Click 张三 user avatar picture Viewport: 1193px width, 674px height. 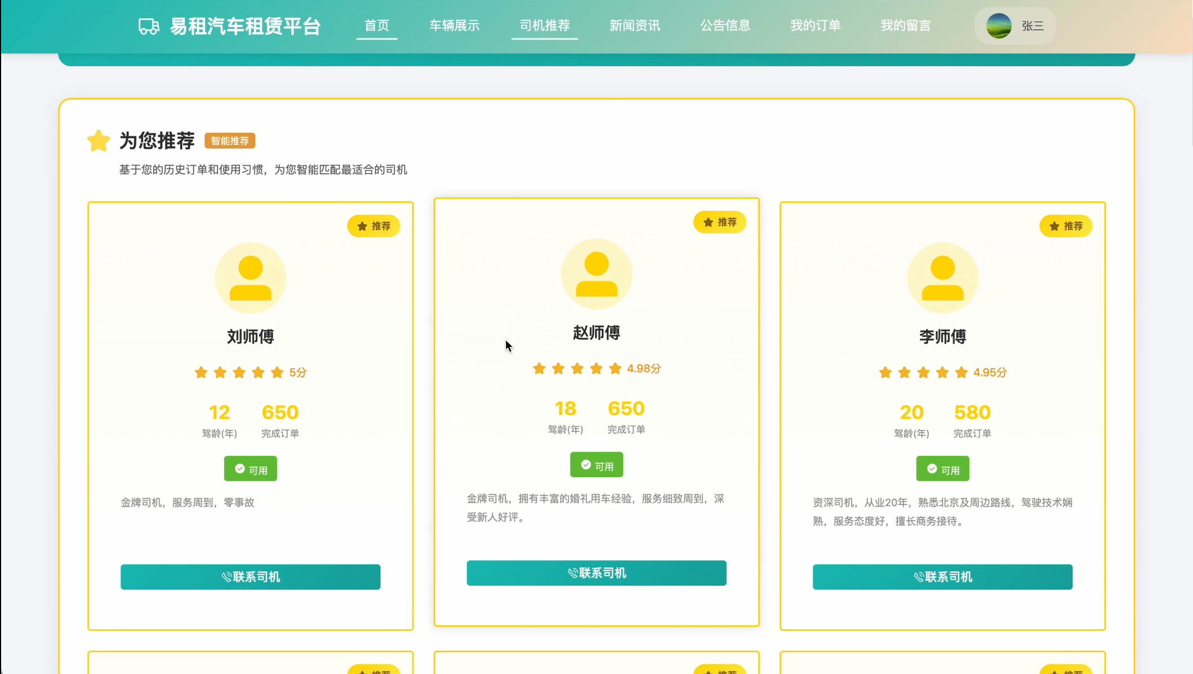pos(999,26)
